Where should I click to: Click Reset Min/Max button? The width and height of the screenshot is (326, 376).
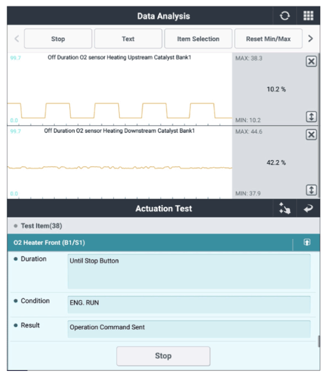coord(268,39)
